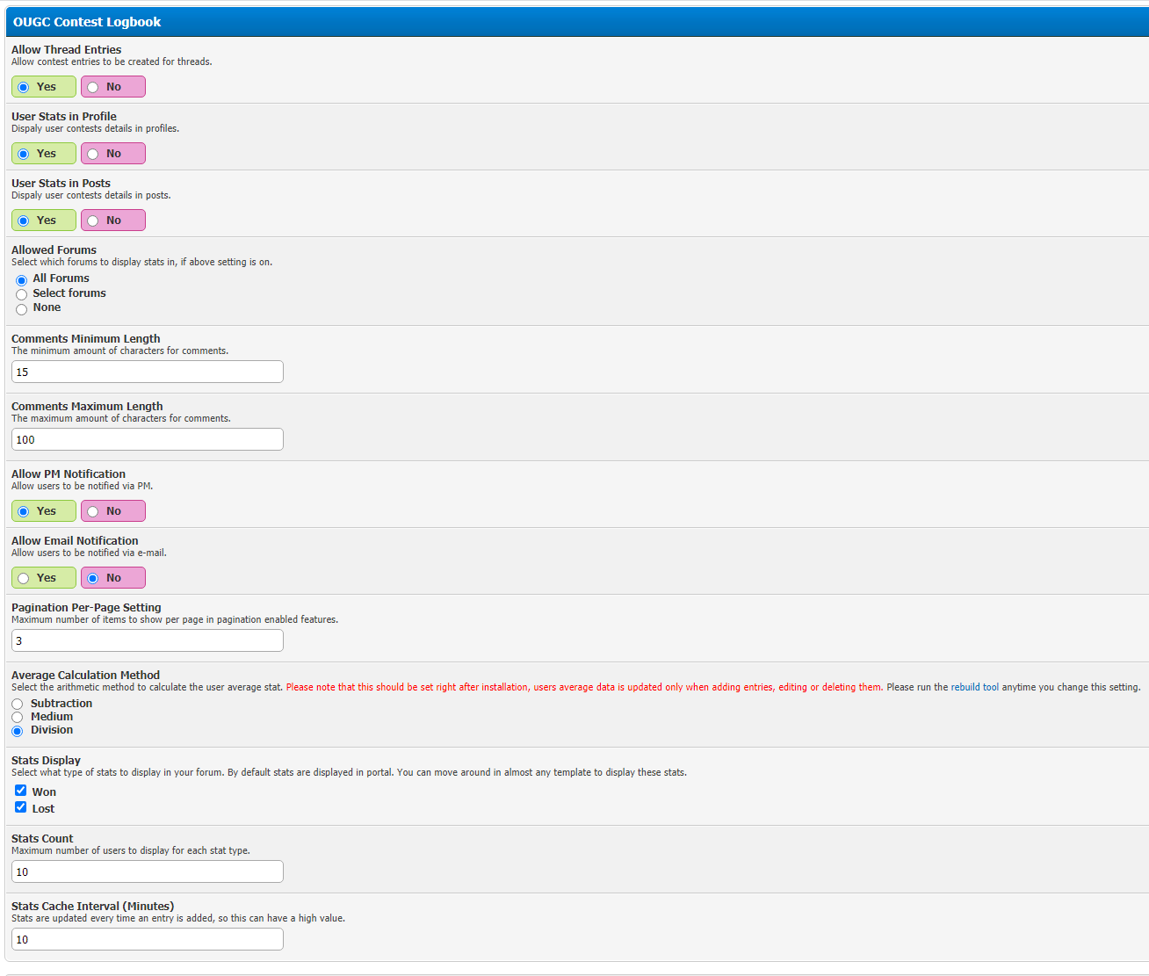
Task: Open the rebuild tool link
Action: [974, 687]
